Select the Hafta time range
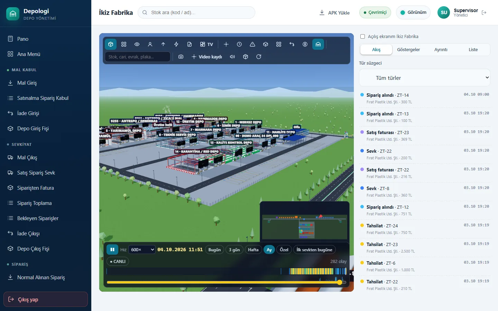This screenshot has height=311, width=498. (253, 249)
